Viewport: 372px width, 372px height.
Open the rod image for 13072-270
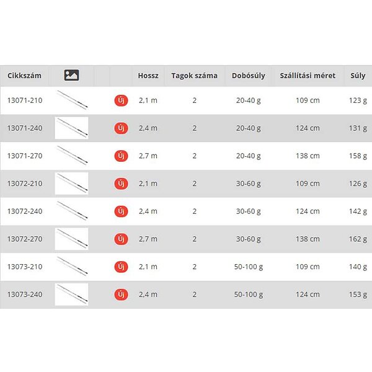[x=71, y=239]
